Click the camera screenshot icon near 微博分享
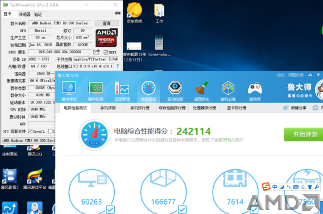Screen dimensions: 323x214 coord(315,108)
